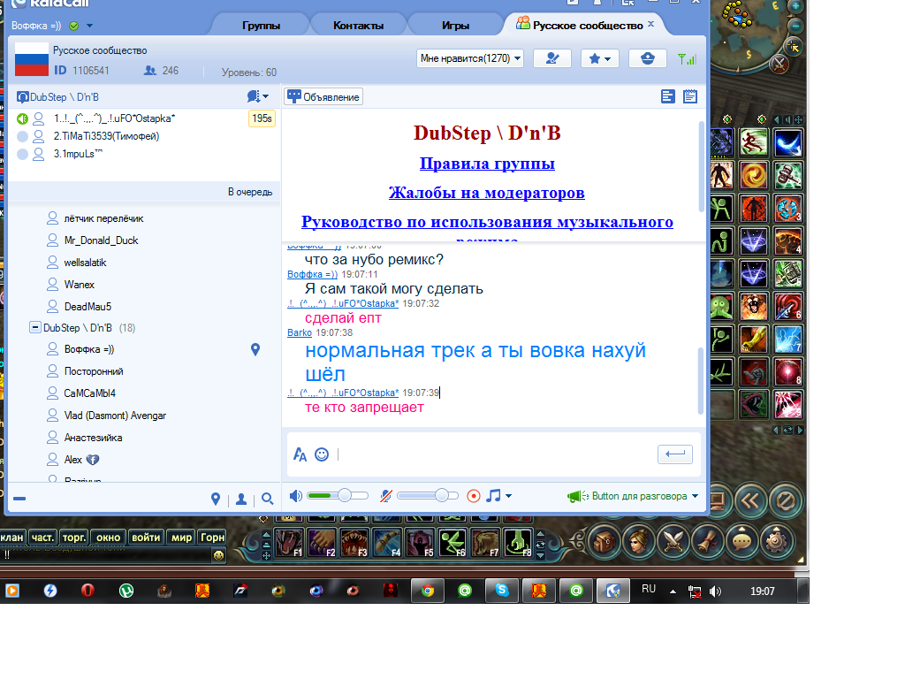Close the Русское сообщество tab

[x=651, y=24]
